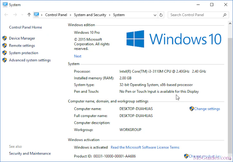Viewport: 233px width, 162px height.
Task: Open Device Manager
Action: (22, 38)
